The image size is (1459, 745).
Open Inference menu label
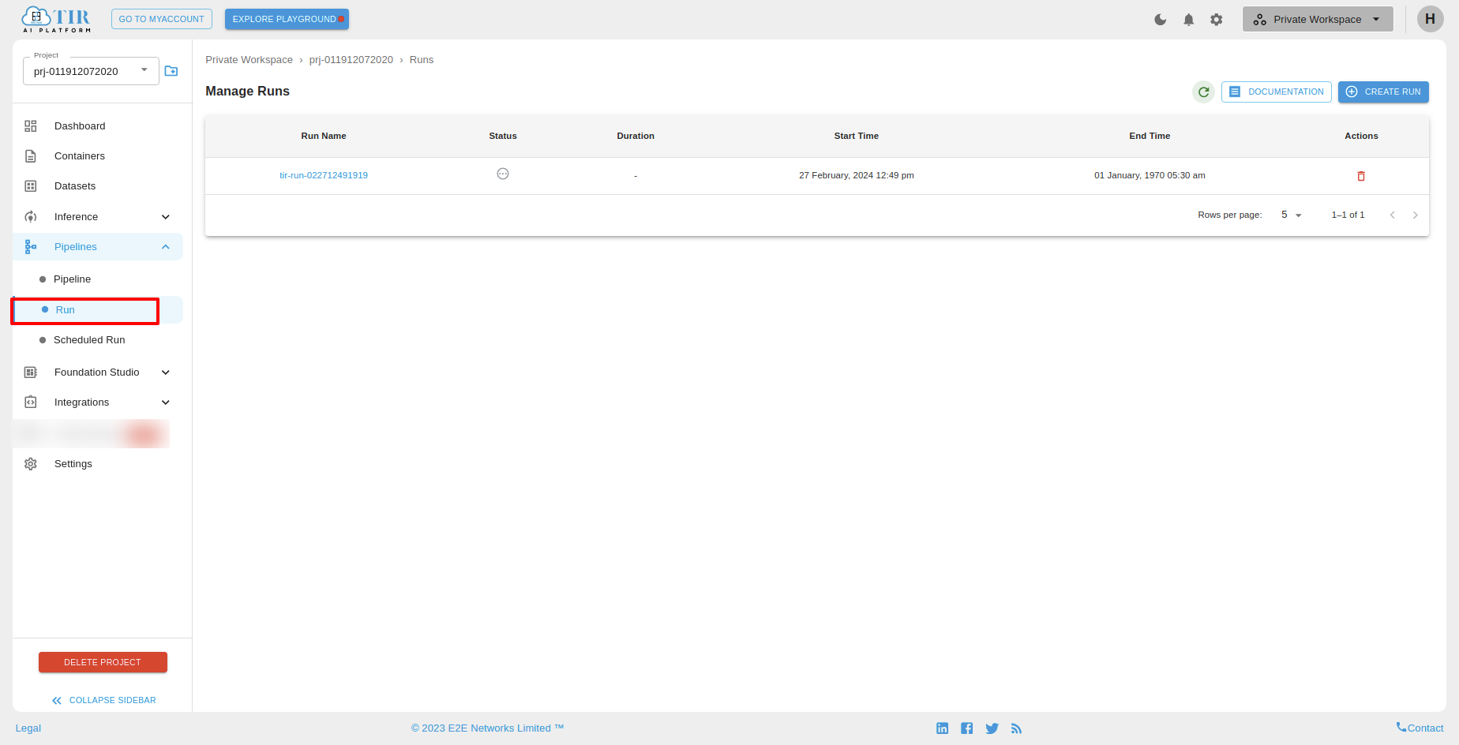point(77,217)
